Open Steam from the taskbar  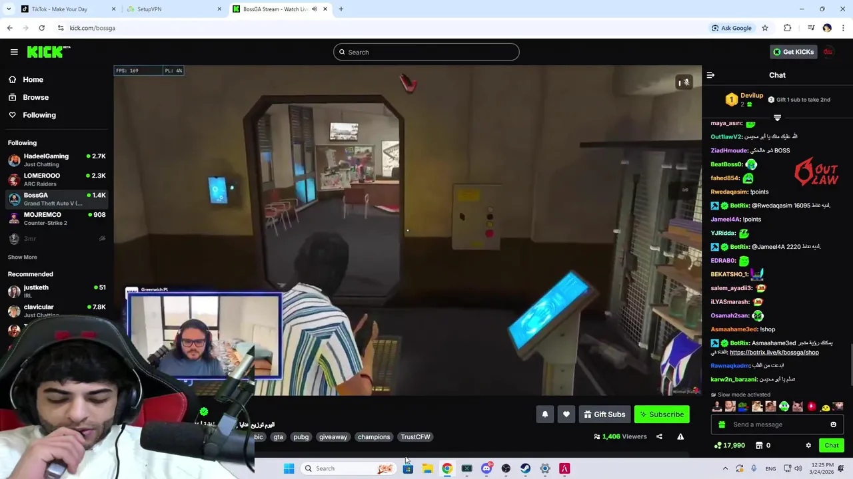pos(525,468)
